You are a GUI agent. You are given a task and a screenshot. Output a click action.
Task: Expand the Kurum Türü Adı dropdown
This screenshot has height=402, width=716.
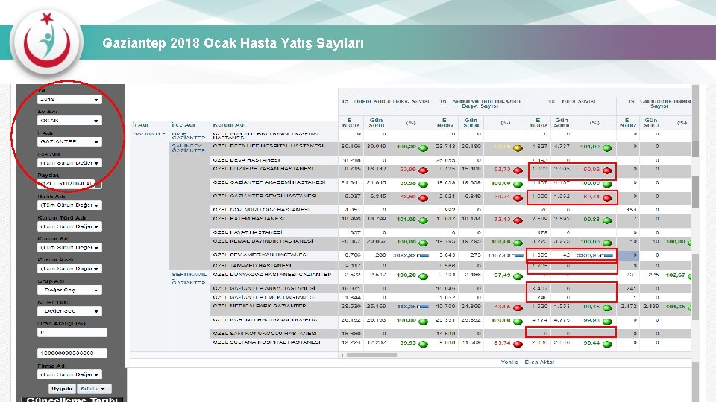tap(69, 226)
